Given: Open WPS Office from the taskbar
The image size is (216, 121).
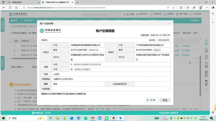Looking at the screenshot, I should coord(93,118).
